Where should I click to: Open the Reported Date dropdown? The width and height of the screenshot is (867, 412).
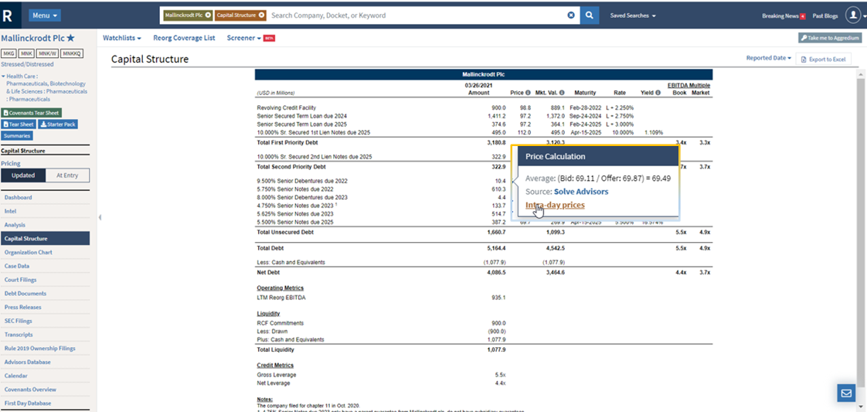pyautogui.click(x=768, y=58)
